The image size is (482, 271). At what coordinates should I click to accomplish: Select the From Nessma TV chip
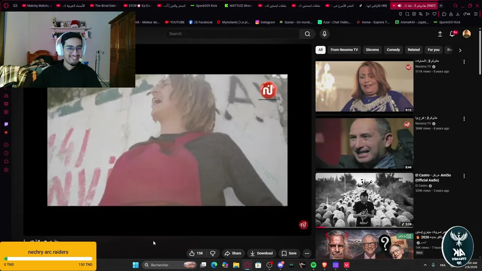(x=344, y=50)
